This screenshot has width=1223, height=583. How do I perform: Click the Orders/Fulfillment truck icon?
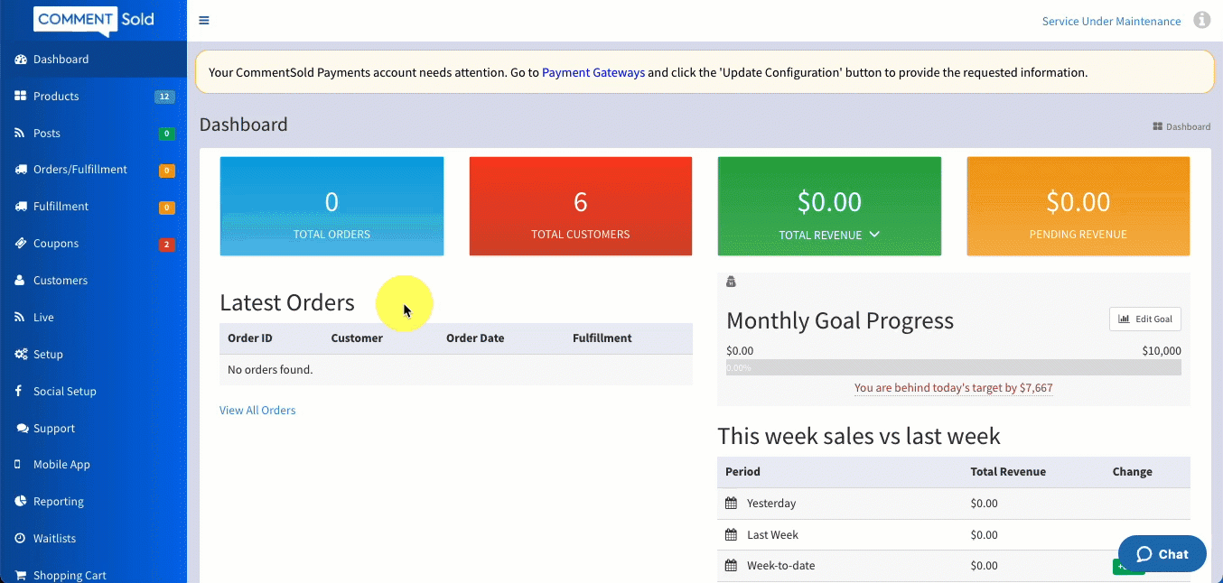[20, 170]
